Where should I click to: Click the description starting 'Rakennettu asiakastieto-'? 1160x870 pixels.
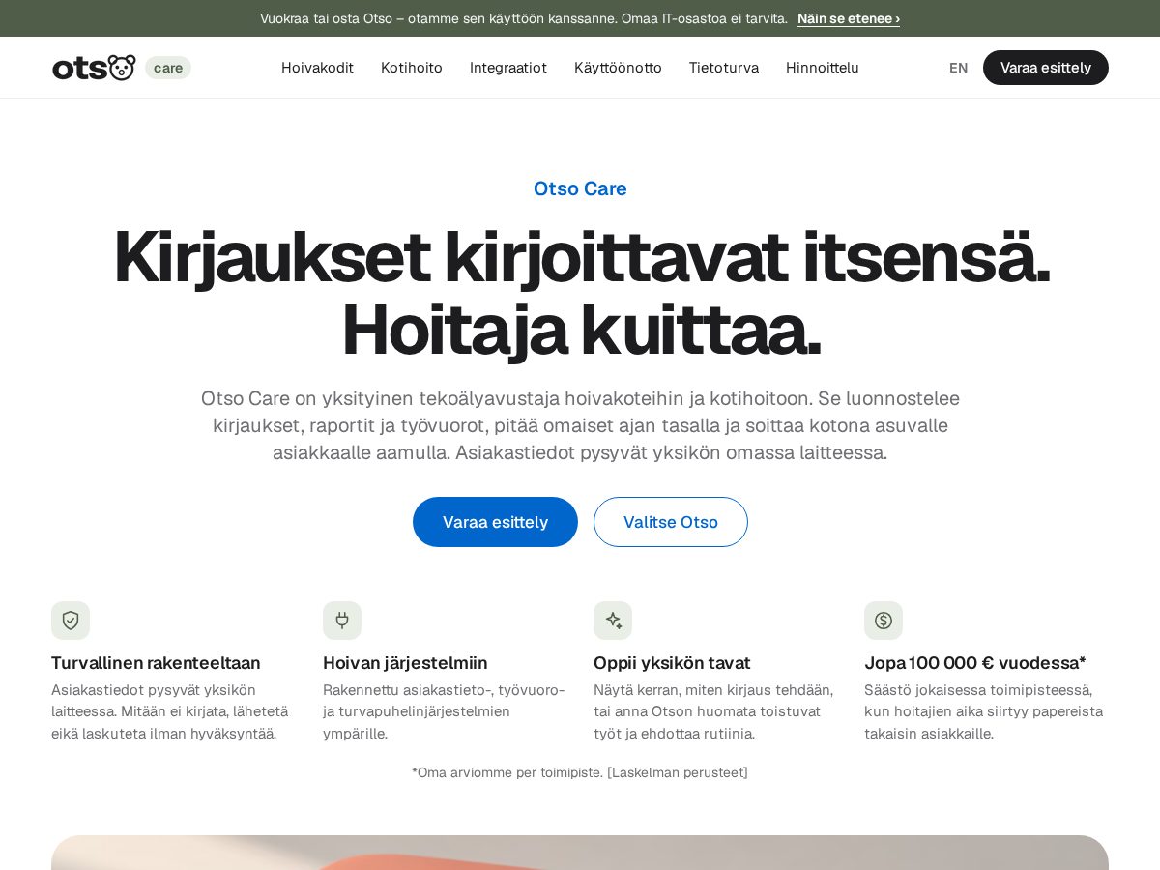coord(444,711)
